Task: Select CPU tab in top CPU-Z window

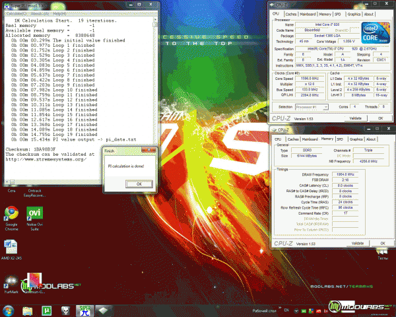Action: click(x=276, y=14)
